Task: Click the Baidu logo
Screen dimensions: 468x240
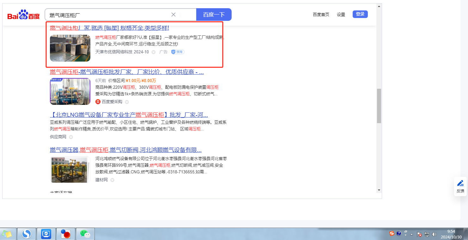Action: point(24,15)
